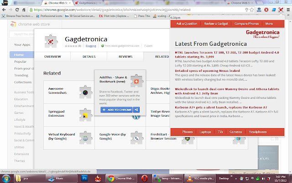Image resolution: width=292 pixels, height=183 pixels.
Task: Open the Karbonn A7+ silent launch article
Action: (221, 108)
